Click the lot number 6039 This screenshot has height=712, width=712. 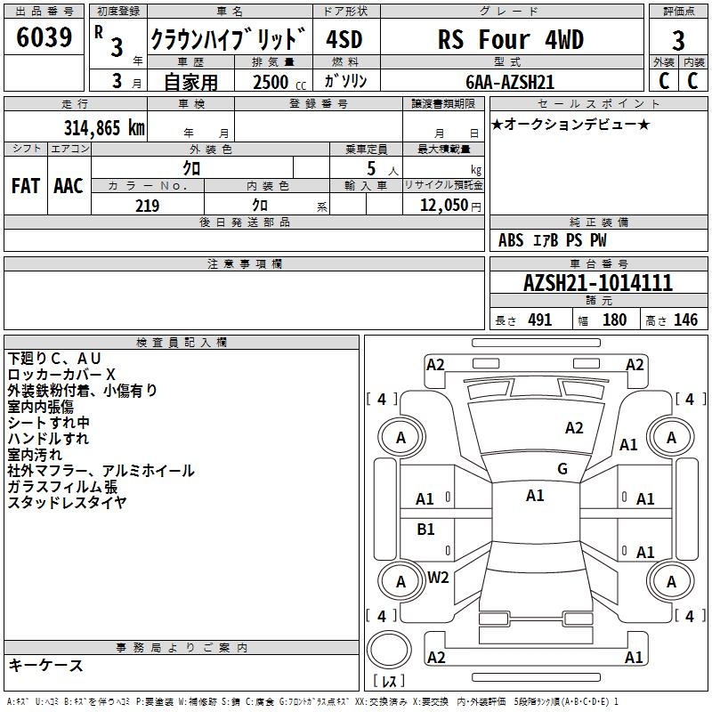44,38
